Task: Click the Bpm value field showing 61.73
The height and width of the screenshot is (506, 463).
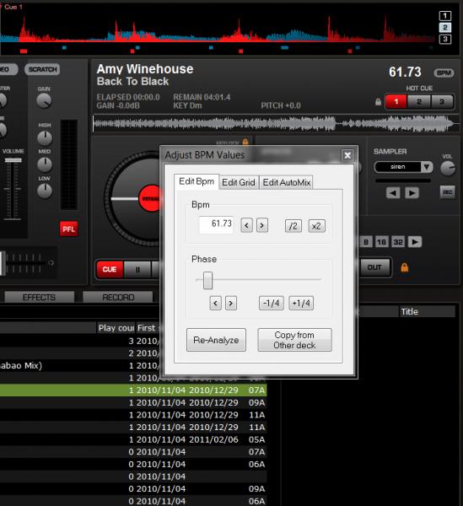Action: pyautogui.click(x=216, y=224)
